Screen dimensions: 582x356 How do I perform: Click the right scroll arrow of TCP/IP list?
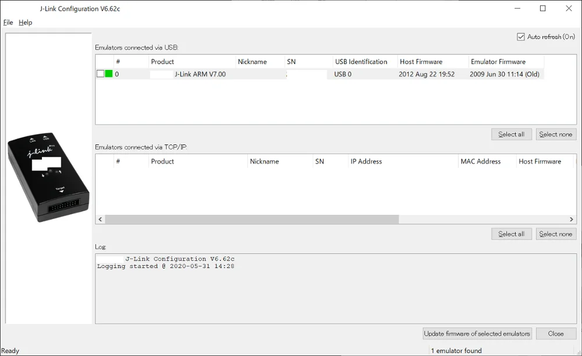point(572,219)
